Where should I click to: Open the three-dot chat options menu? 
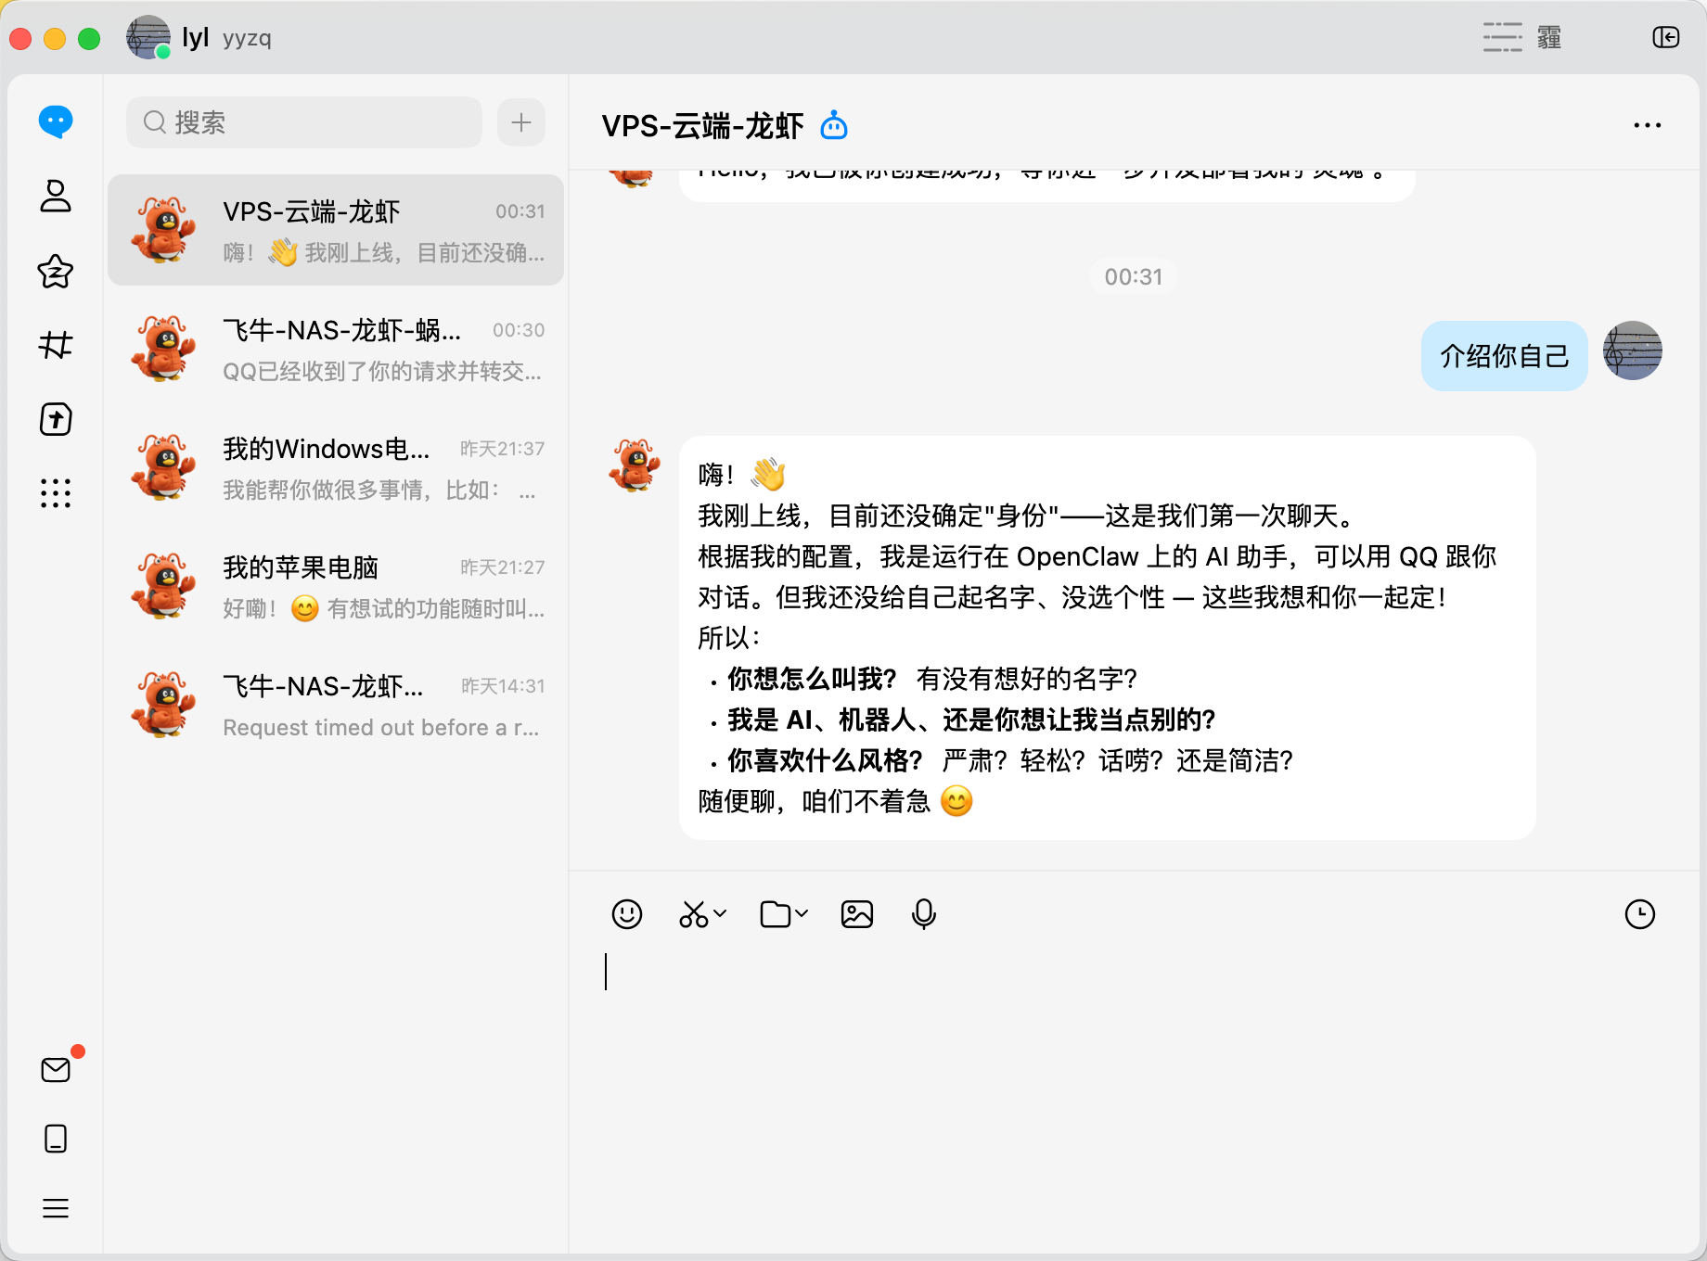[1647, 125]
